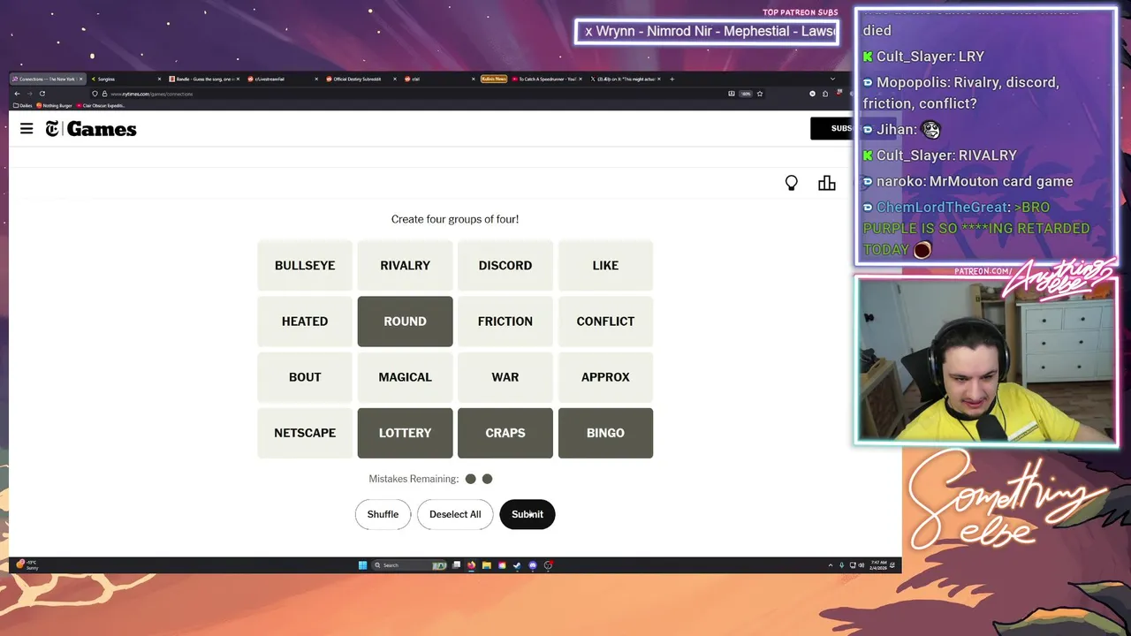Open the taskbar clock and date
This screenshot has height=636, width=1131.
click(x=878, y=565)
